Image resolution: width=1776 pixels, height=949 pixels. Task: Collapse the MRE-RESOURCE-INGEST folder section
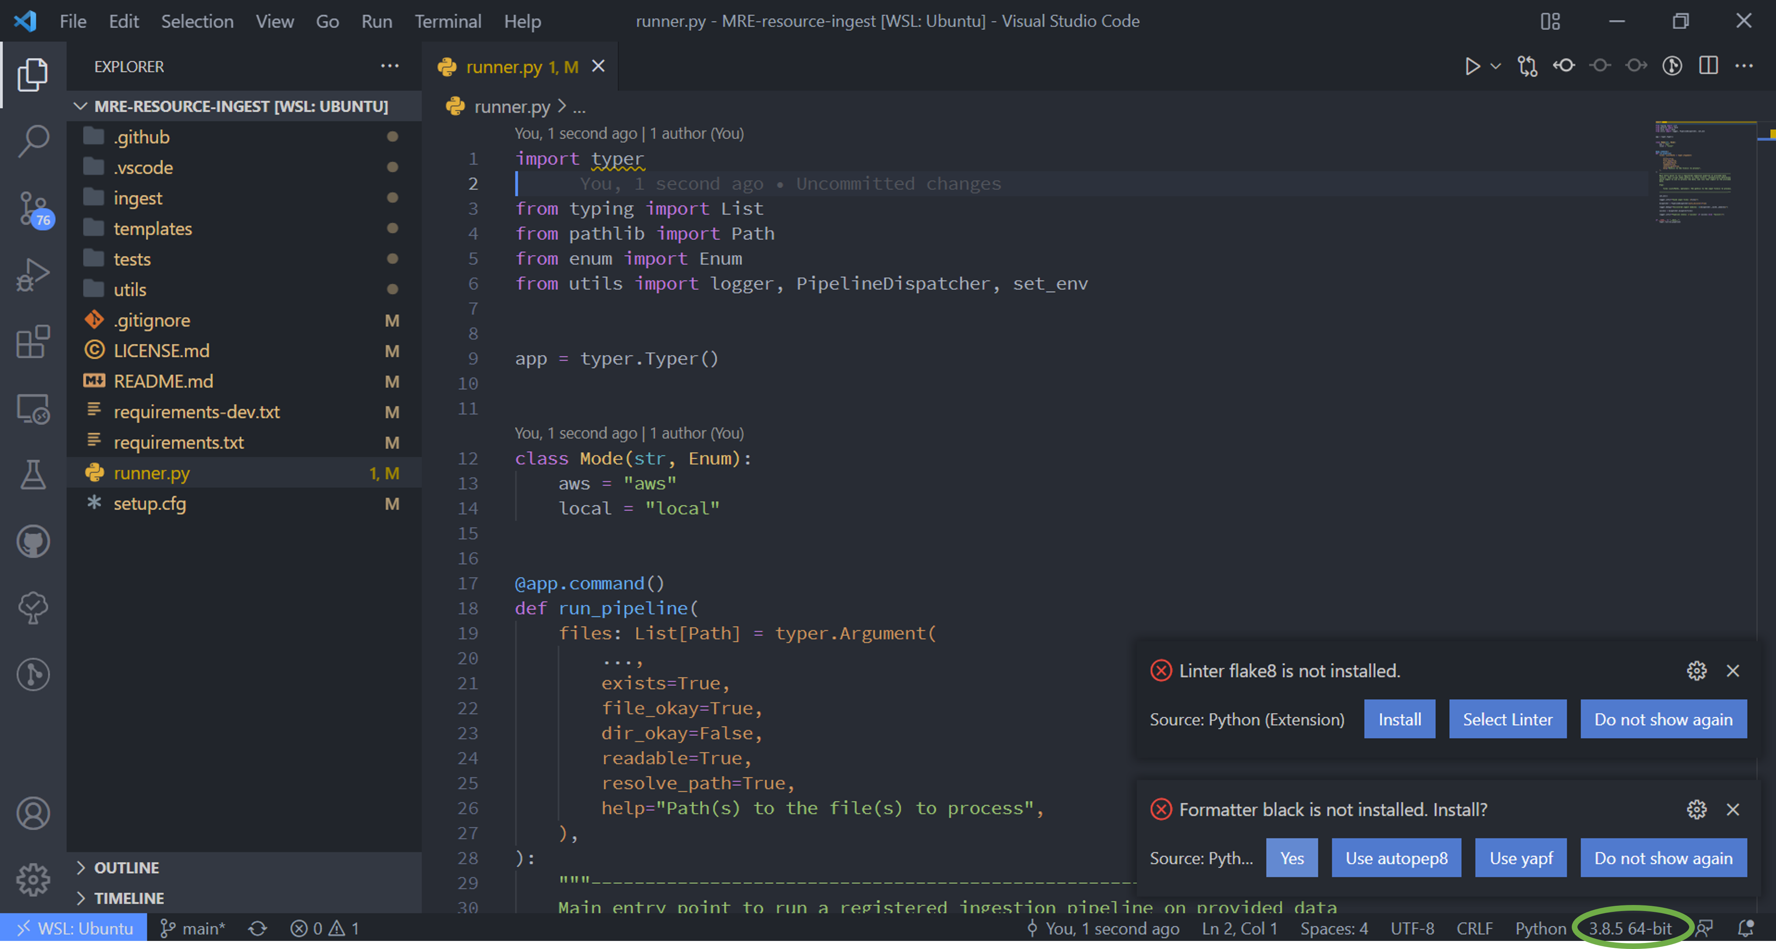(244, 106)
